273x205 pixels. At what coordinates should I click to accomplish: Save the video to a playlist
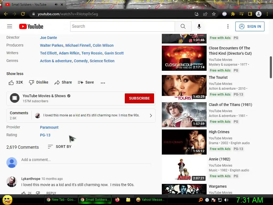coord(86,82)
